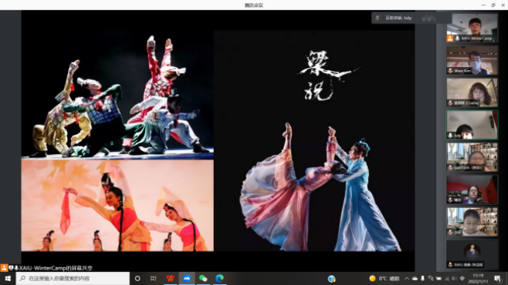Image resolution: width=508 pixels, height=285 pixels.
Task: Open Microsoft Edge from the taskbar
Action: (220, 278)
